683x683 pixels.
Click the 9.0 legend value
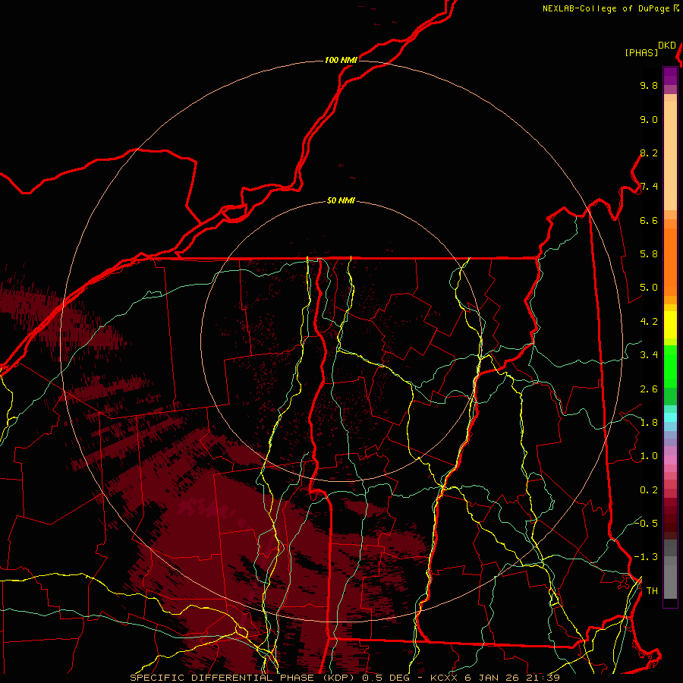649,119
